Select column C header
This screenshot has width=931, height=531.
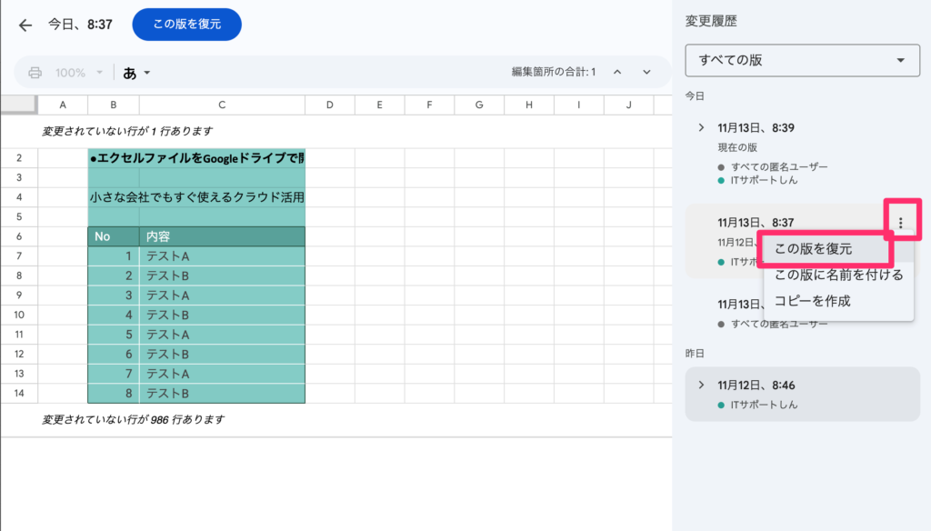(x=222, y=105)
